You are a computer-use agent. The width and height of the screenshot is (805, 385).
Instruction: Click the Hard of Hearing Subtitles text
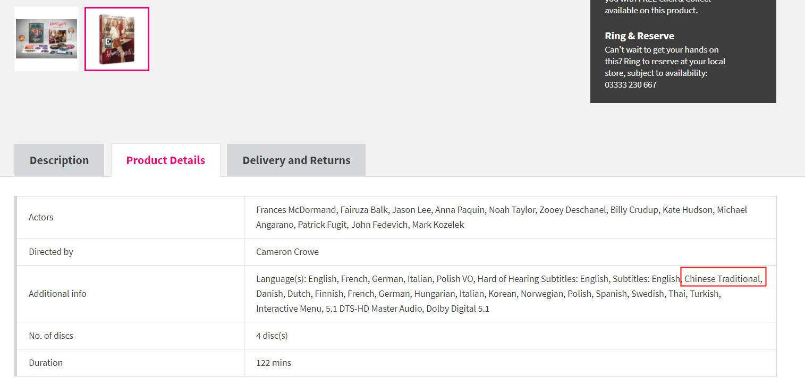527,279
